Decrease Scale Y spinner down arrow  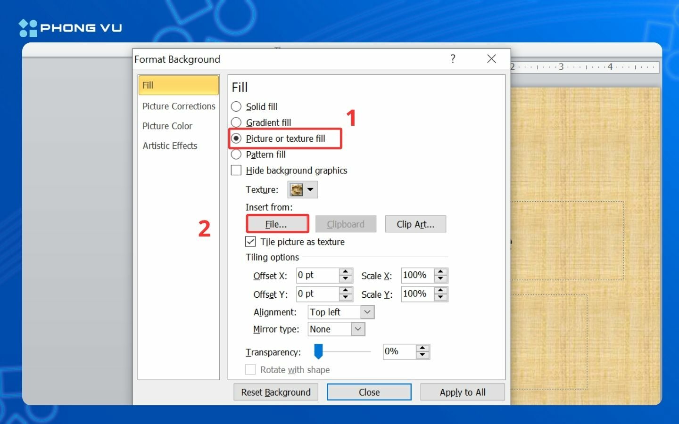pyautogui.click(x=440, y=297)
